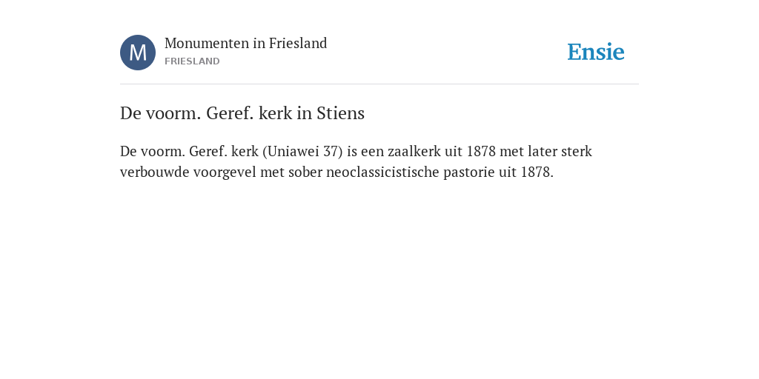Click the word verbouwde in paragraph
Image resolution: width=759 pixels, height=379 pixels.
[x=154, y=172]
